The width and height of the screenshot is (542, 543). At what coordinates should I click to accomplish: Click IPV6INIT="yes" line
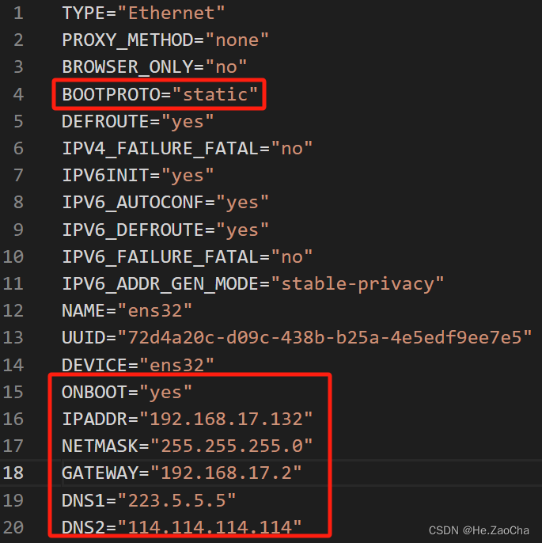(x=138, y=175)
